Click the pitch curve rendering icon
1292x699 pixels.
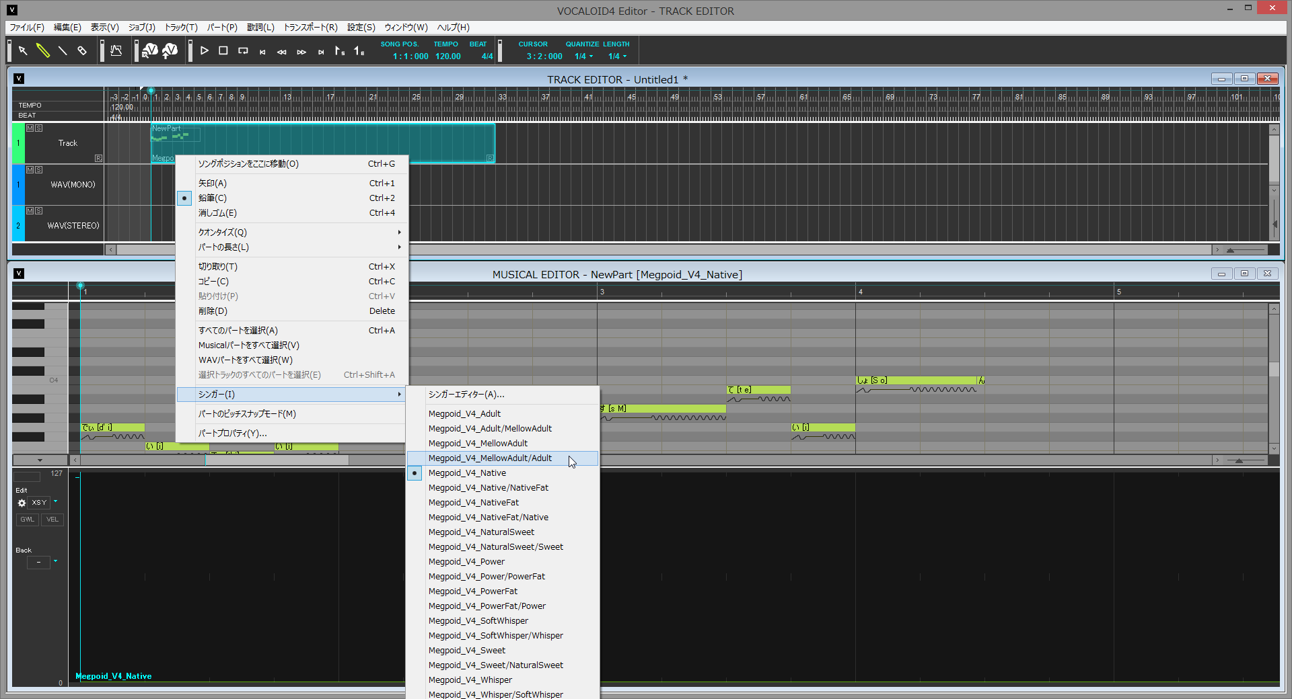click(116, 51)
